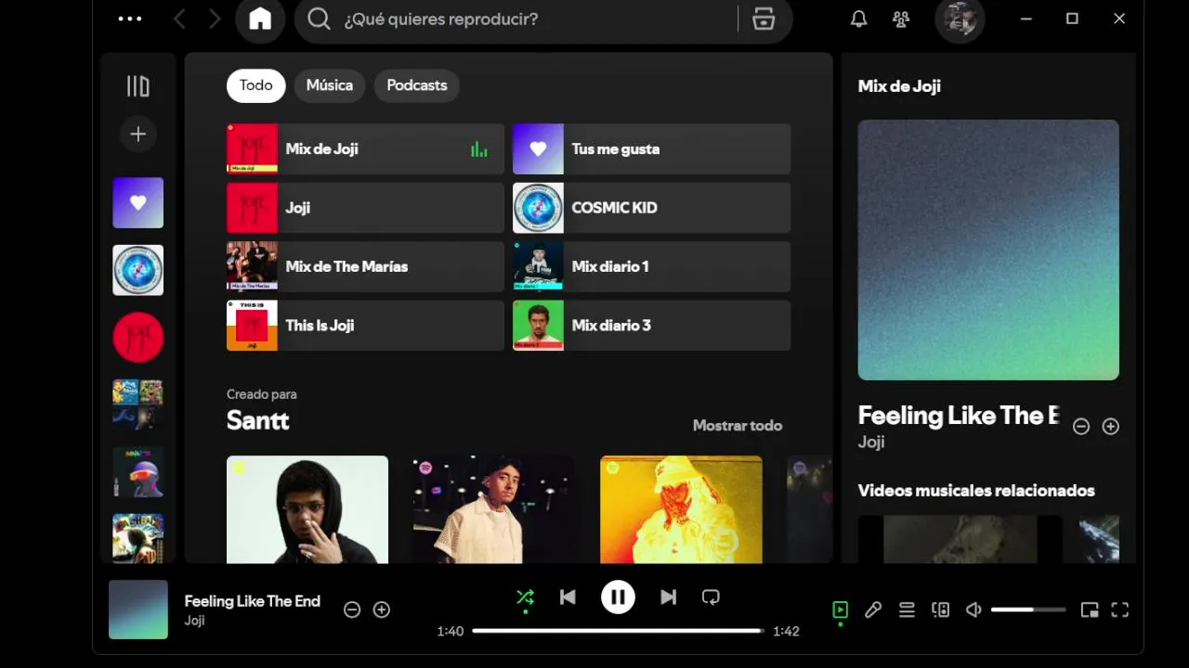Open COSMIC KID playlist in sidebar
The image size is (1189, 668).
137,270
